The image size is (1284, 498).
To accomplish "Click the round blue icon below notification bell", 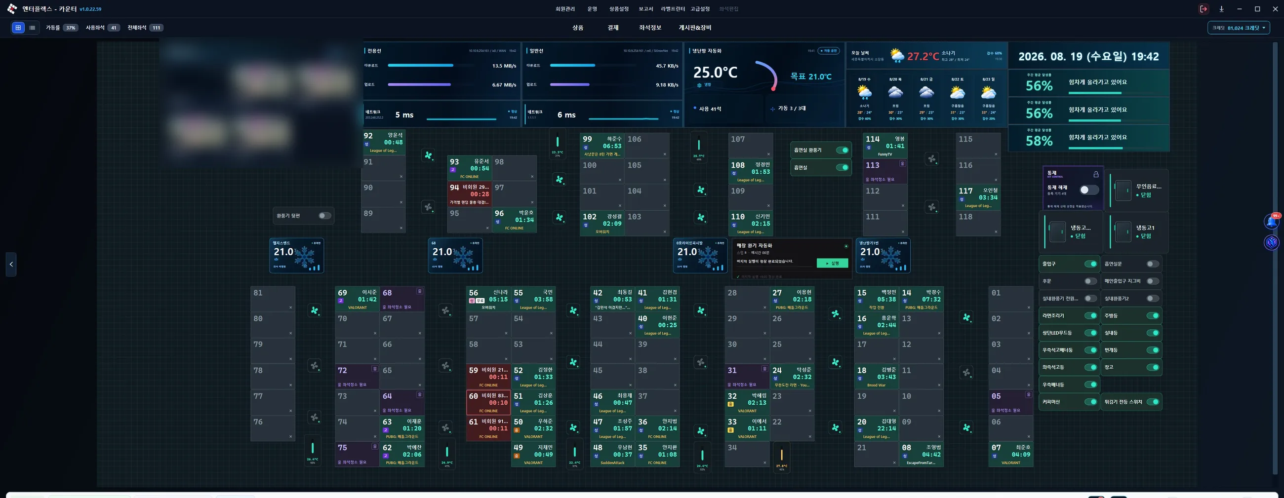I will (1272, 242).
